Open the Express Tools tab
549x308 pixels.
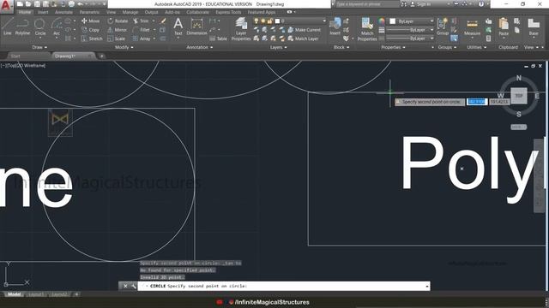click(x=228, y=12)
